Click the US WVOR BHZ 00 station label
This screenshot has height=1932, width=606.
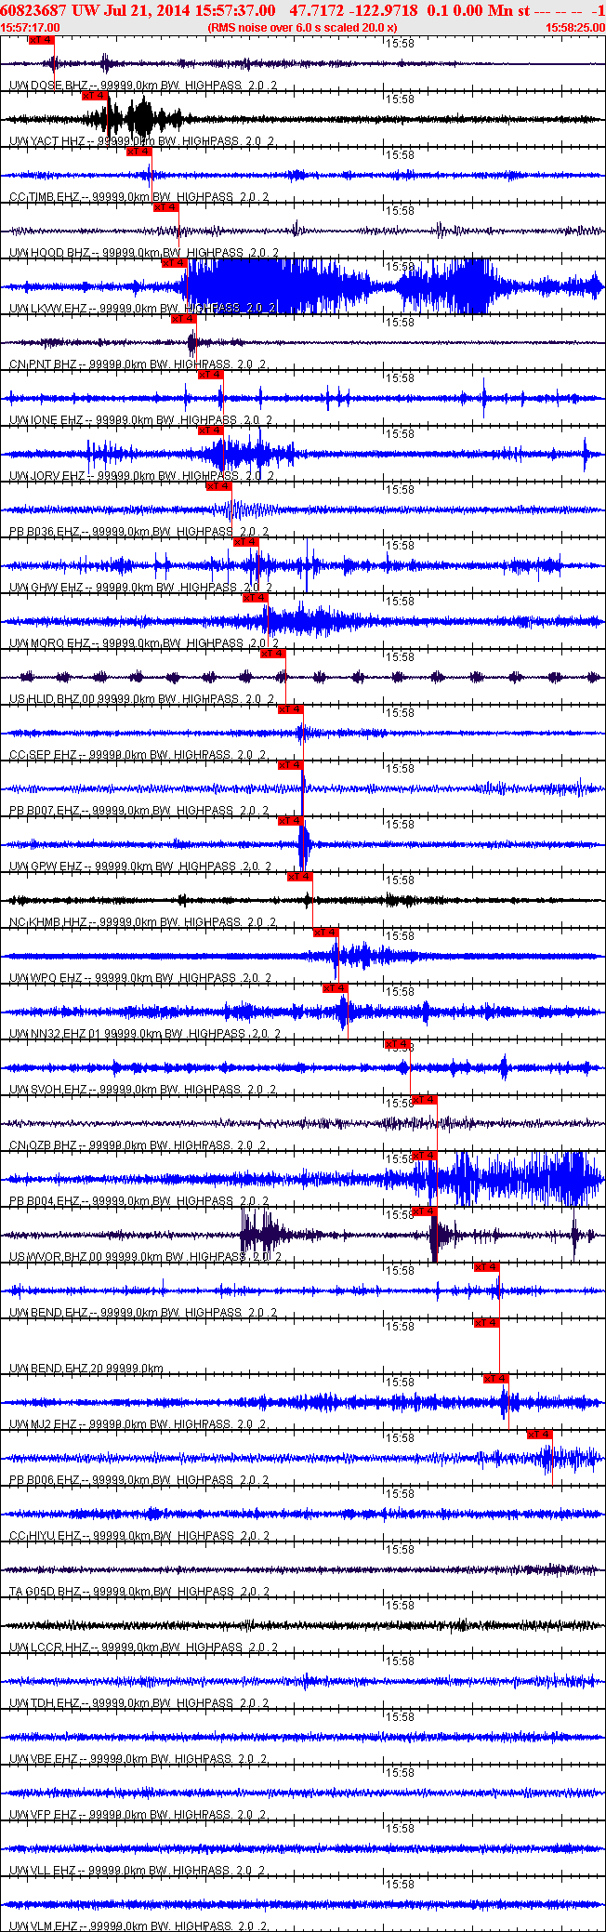(56, 1257)
